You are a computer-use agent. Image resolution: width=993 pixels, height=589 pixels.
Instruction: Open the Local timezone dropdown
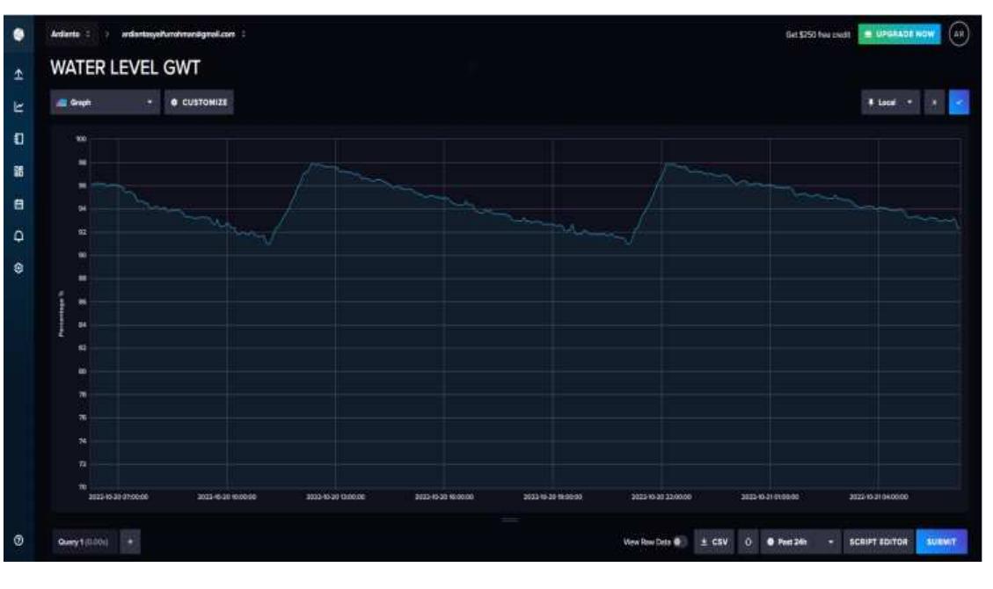(x=889, y=103)
